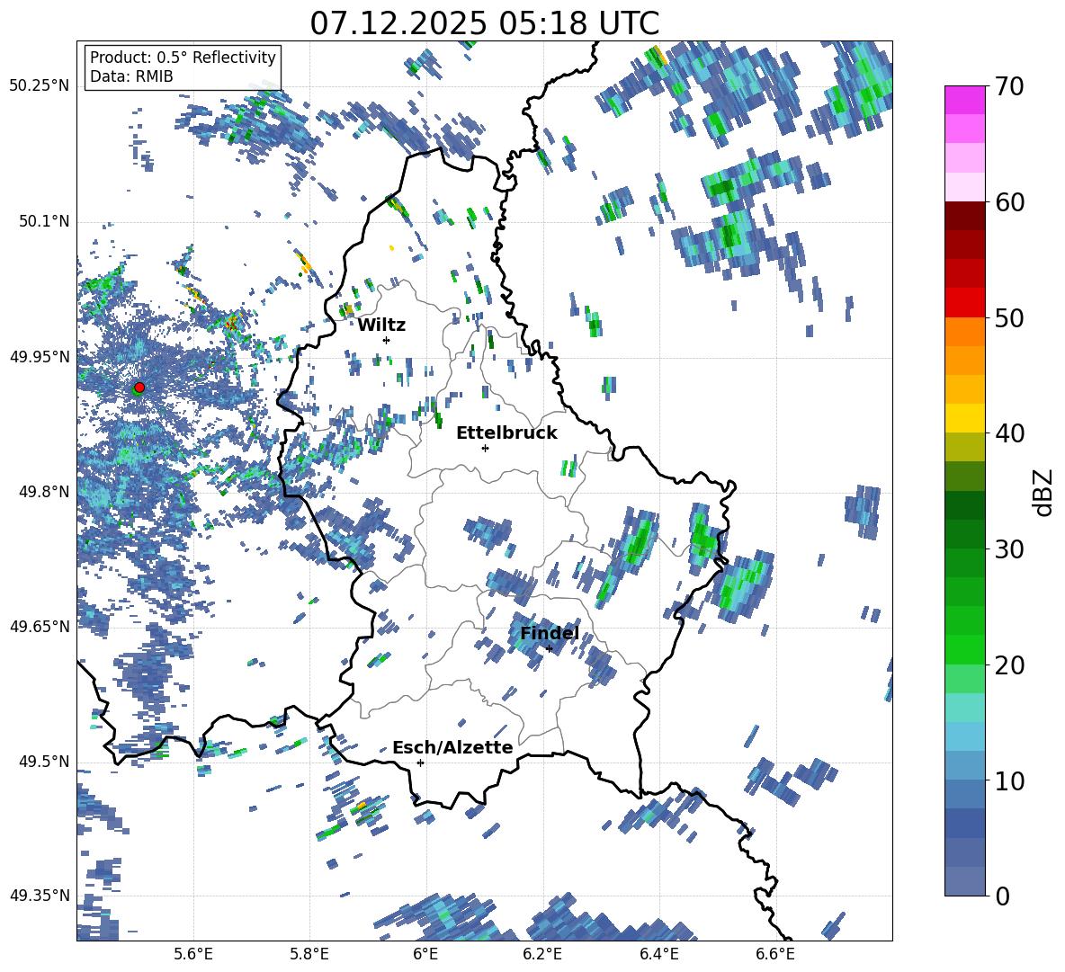Screen dimensions: 1065x972
Task: Click the Wiltz station cross marker
Action: pyautogui.click(x=386, y=340)
